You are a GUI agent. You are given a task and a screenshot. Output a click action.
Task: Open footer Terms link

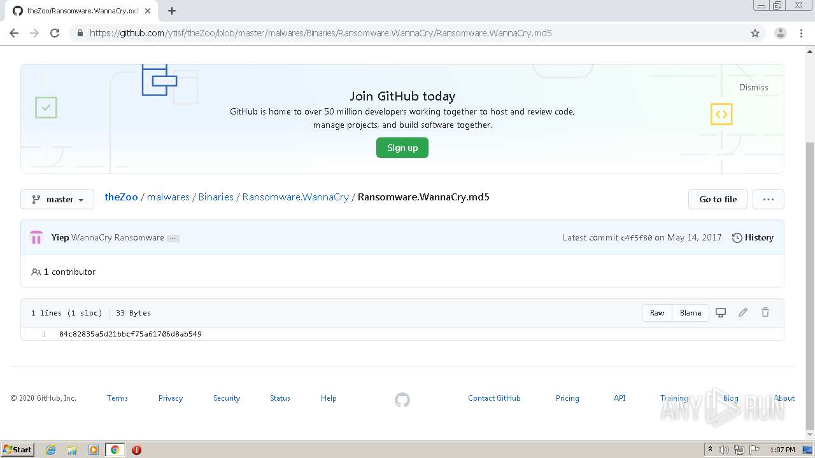(x=117, y=398)
